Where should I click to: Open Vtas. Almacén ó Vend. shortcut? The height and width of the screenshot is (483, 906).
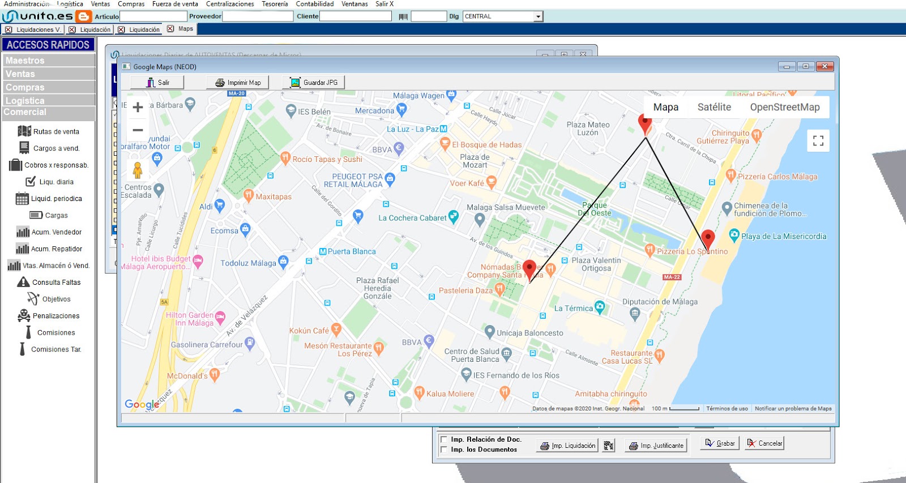[49, 266]
